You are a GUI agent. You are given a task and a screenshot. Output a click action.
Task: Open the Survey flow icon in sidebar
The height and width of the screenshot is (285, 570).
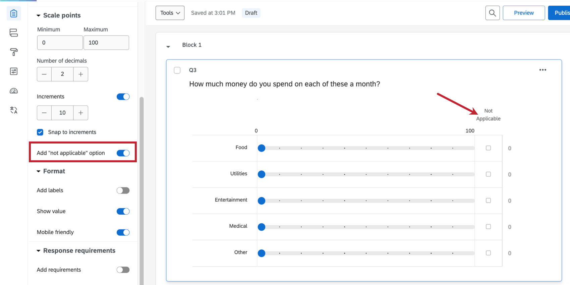(14, 33)
